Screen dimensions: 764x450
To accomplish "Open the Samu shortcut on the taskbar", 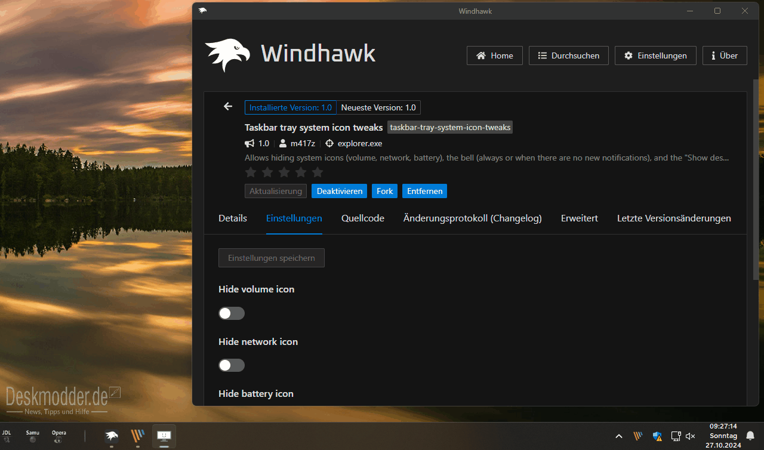I will [33, 436].
